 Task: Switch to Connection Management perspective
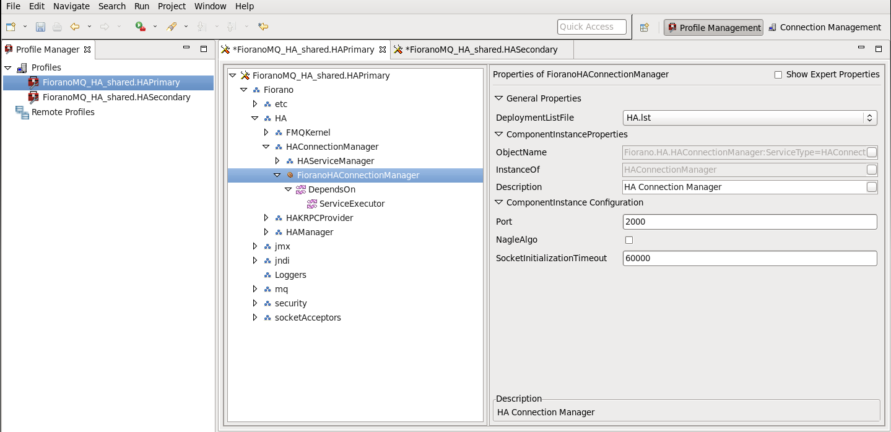pos(824,27)
